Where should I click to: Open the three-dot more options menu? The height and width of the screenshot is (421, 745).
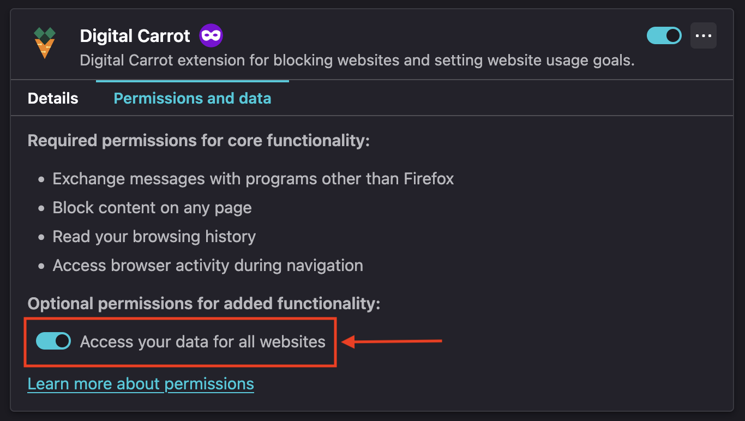pyautogui.click(x=704, y=35)
